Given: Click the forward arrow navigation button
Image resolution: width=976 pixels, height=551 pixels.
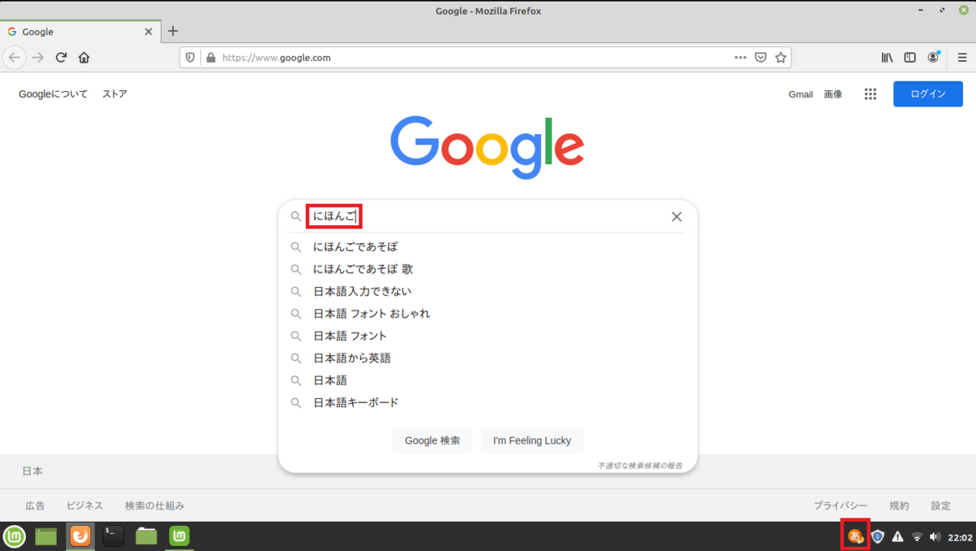Looking at the screenshot, I should (37, 58).
